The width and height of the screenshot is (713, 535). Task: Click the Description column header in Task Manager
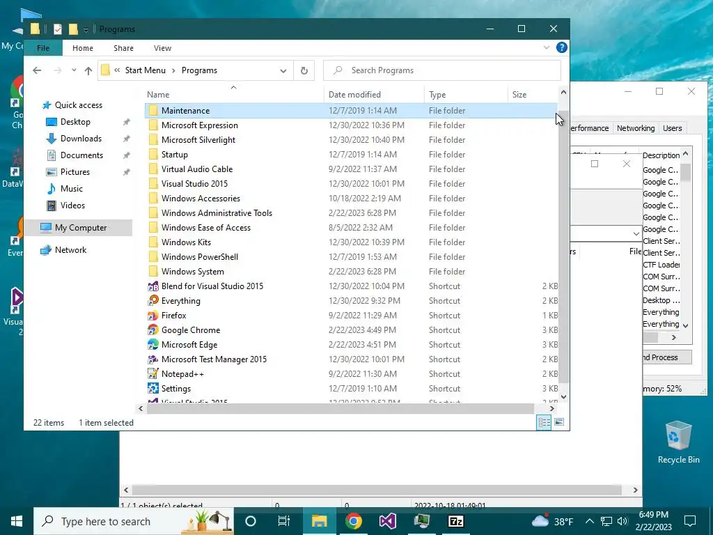point(661,155)
